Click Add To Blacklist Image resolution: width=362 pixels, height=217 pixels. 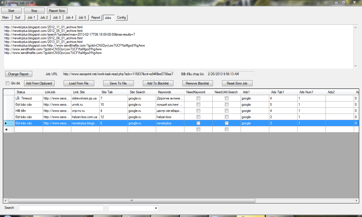[158, 83]
